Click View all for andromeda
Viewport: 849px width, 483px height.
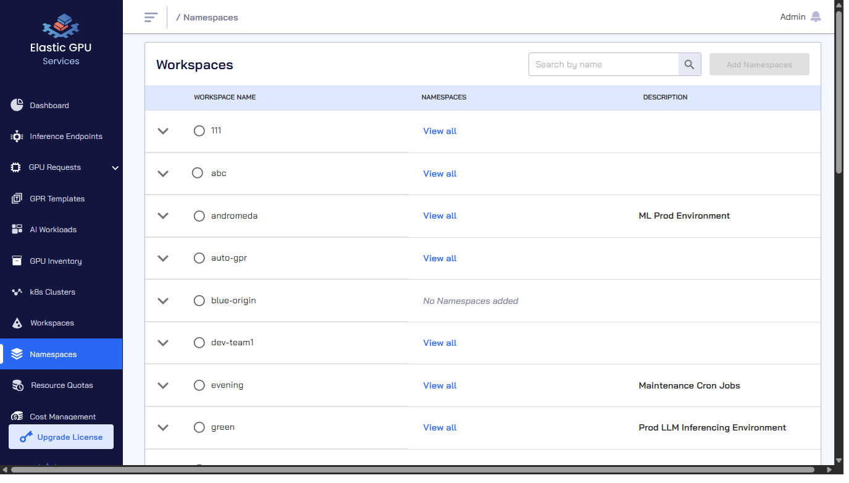tap(440, 216)
